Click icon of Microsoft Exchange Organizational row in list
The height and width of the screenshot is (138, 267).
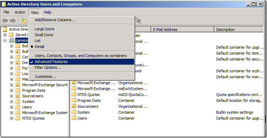(74, 83)
